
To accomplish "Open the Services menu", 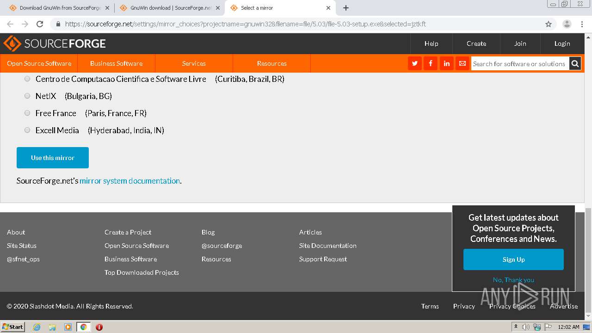I will coord(194,63).
